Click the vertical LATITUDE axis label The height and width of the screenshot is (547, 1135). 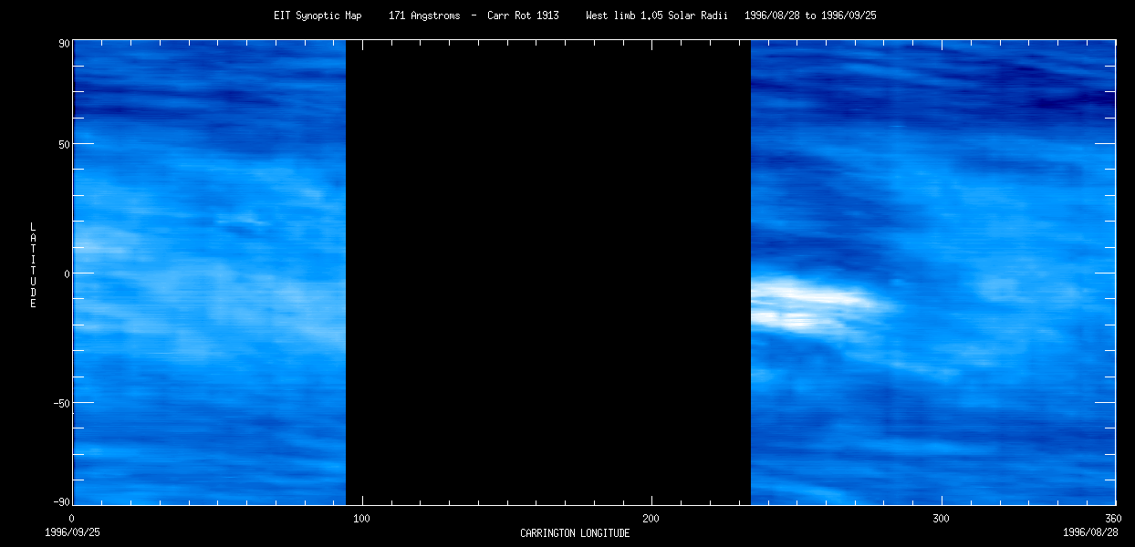coord(33,264)
